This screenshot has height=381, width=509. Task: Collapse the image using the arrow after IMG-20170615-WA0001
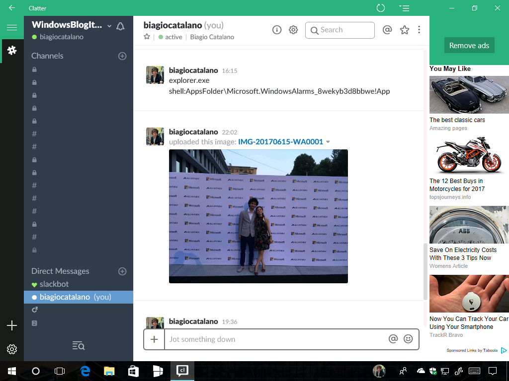328,142
